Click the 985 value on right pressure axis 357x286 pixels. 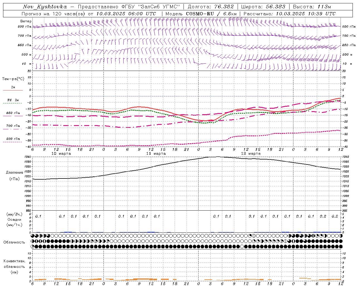pos(345,211)
